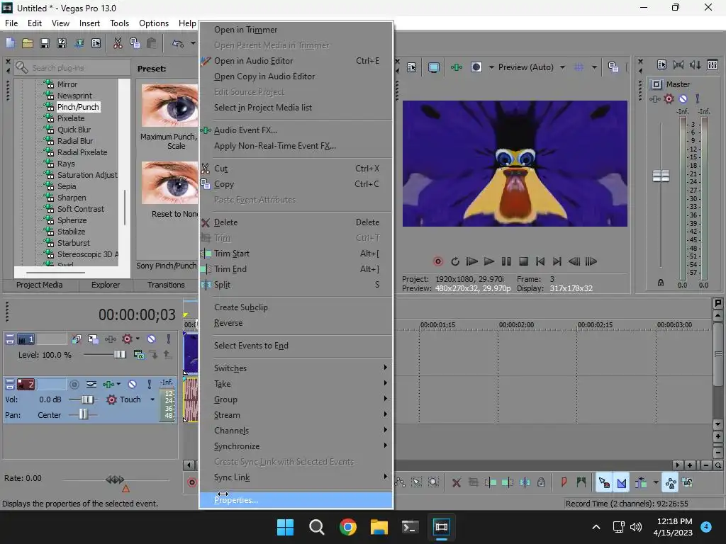Screen dimensions: 726x544
Task: Click the Search plug-ins field
Action: (x=72, y=67)
